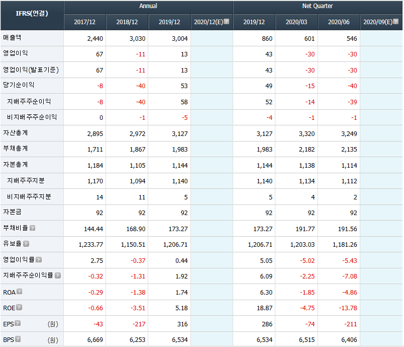Click quarterly 매출액 value 546
Viewport: 404px width, 347px height.
(x=352, y=39)
